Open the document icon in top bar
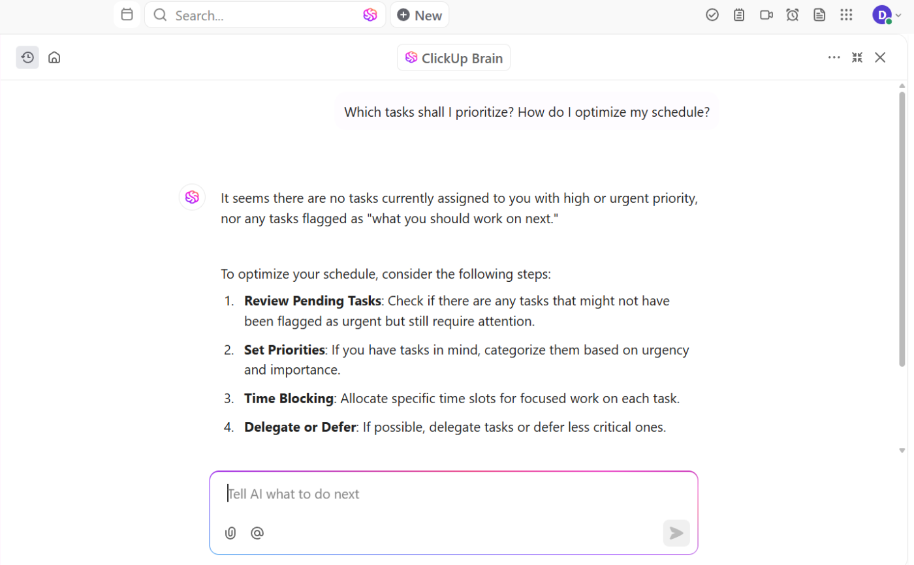914x565 pixels. pyautogui.click(x=819, y=15)
